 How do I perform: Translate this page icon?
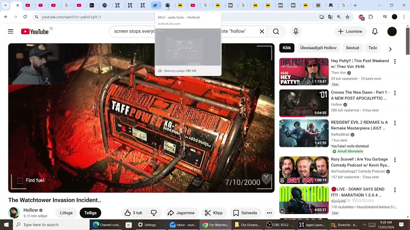(330, 17)
